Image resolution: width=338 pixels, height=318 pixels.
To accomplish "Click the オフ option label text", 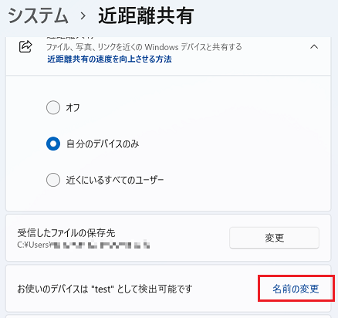I will pos(73,107).
